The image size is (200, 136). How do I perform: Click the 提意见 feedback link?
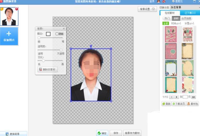177,1
